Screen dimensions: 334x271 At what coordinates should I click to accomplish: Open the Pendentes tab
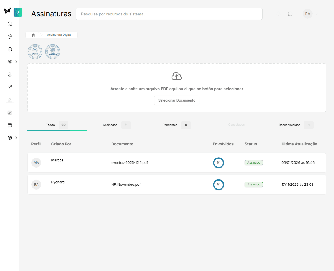(x=170, y=125)
